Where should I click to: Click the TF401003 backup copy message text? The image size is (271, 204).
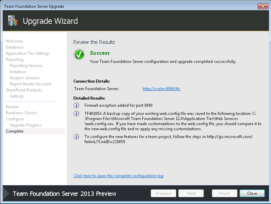click(173, 121)
